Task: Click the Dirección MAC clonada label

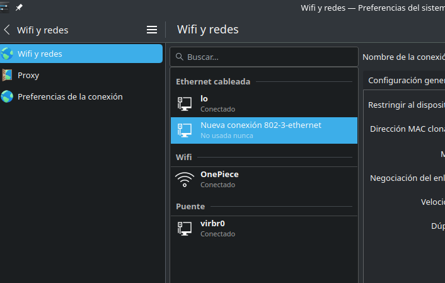Action: pyautogui.click(x=407, y=129)
